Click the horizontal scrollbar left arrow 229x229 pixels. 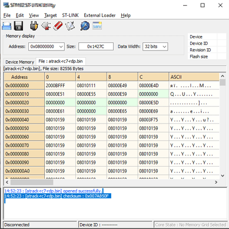click(7, 182)
